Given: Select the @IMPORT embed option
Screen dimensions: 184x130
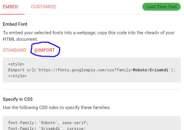Looking at the screenshot, I should click(x=44, y=50).
